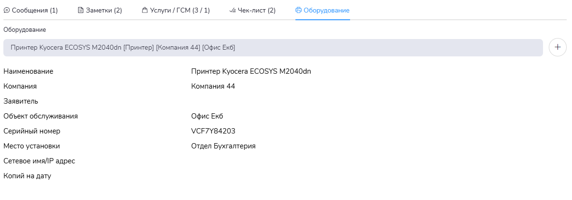Click the bag icon on Услуги / ГСМ tab
572x200 pixels.
[145, 10]
